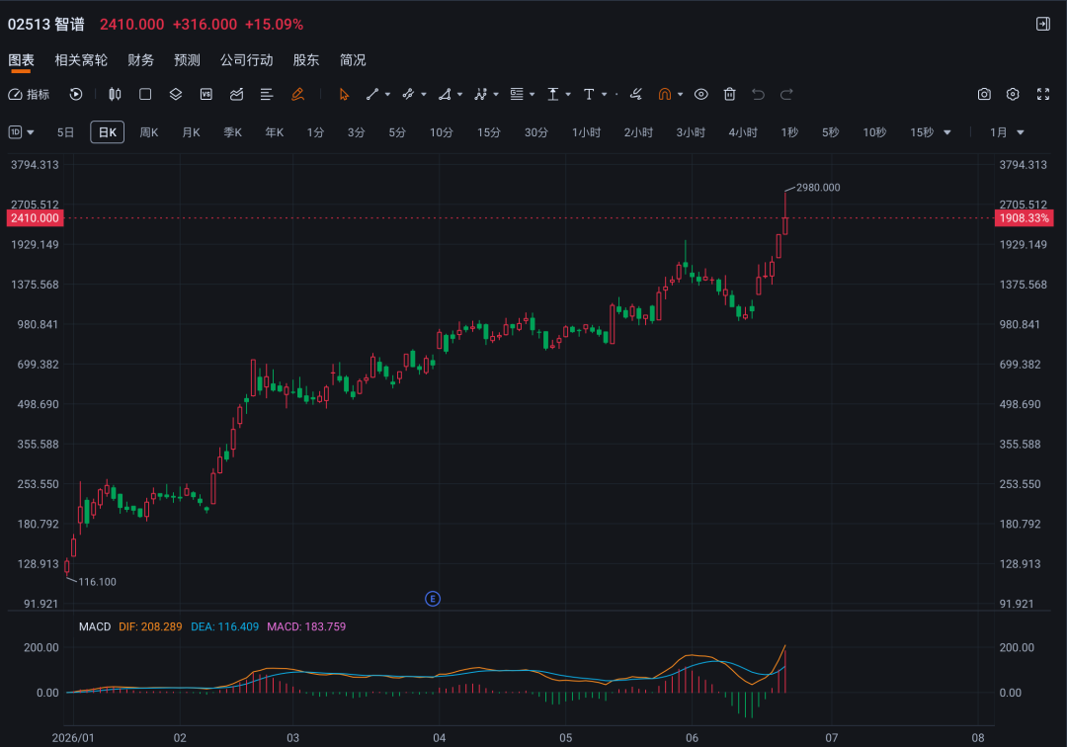
Task: Open the 1D interval dropdown
Action: [x=21, y=132]
